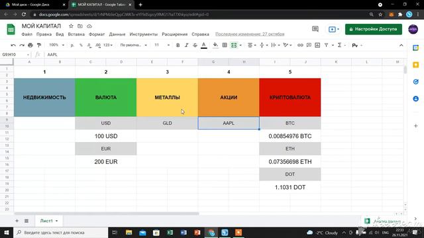Select the НЕДВИЖИМОСТЬ header cell
The width and height of the screenshot is (424, 238).
tap(44, 97)
